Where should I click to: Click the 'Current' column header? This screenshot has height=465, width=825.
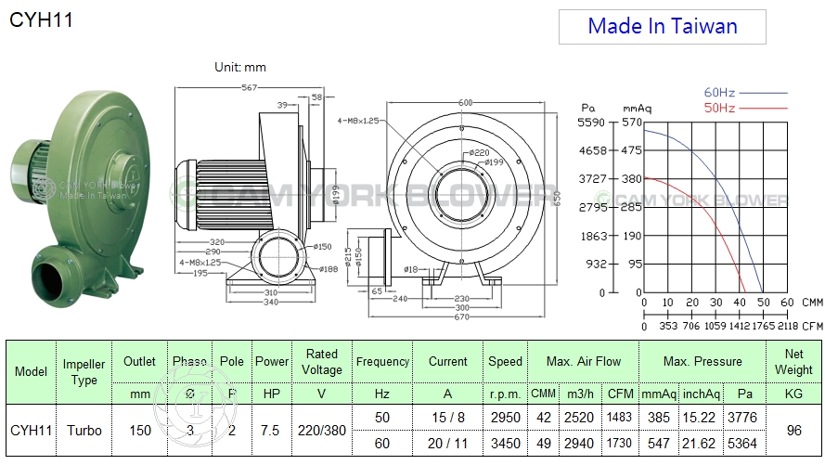[447, 362]
